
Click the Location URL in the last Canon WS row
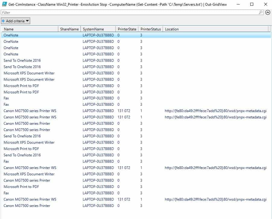pos(215,199)
